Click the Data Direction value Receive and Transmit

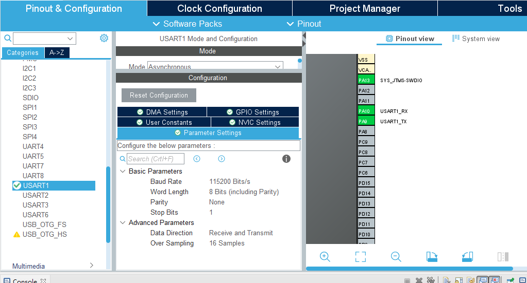coord(241,233)
